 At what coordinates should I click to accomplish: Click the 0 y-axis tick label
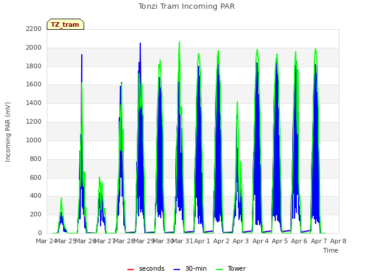coord(40,233)
